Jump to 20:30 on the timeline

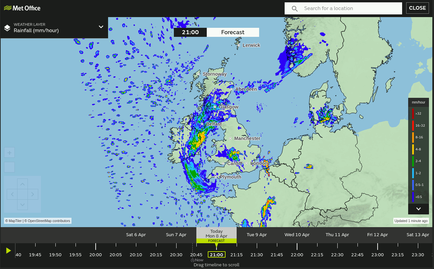tap(176, 255)
